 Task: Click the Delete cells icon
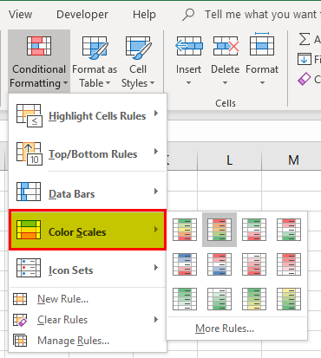point(226,46)
